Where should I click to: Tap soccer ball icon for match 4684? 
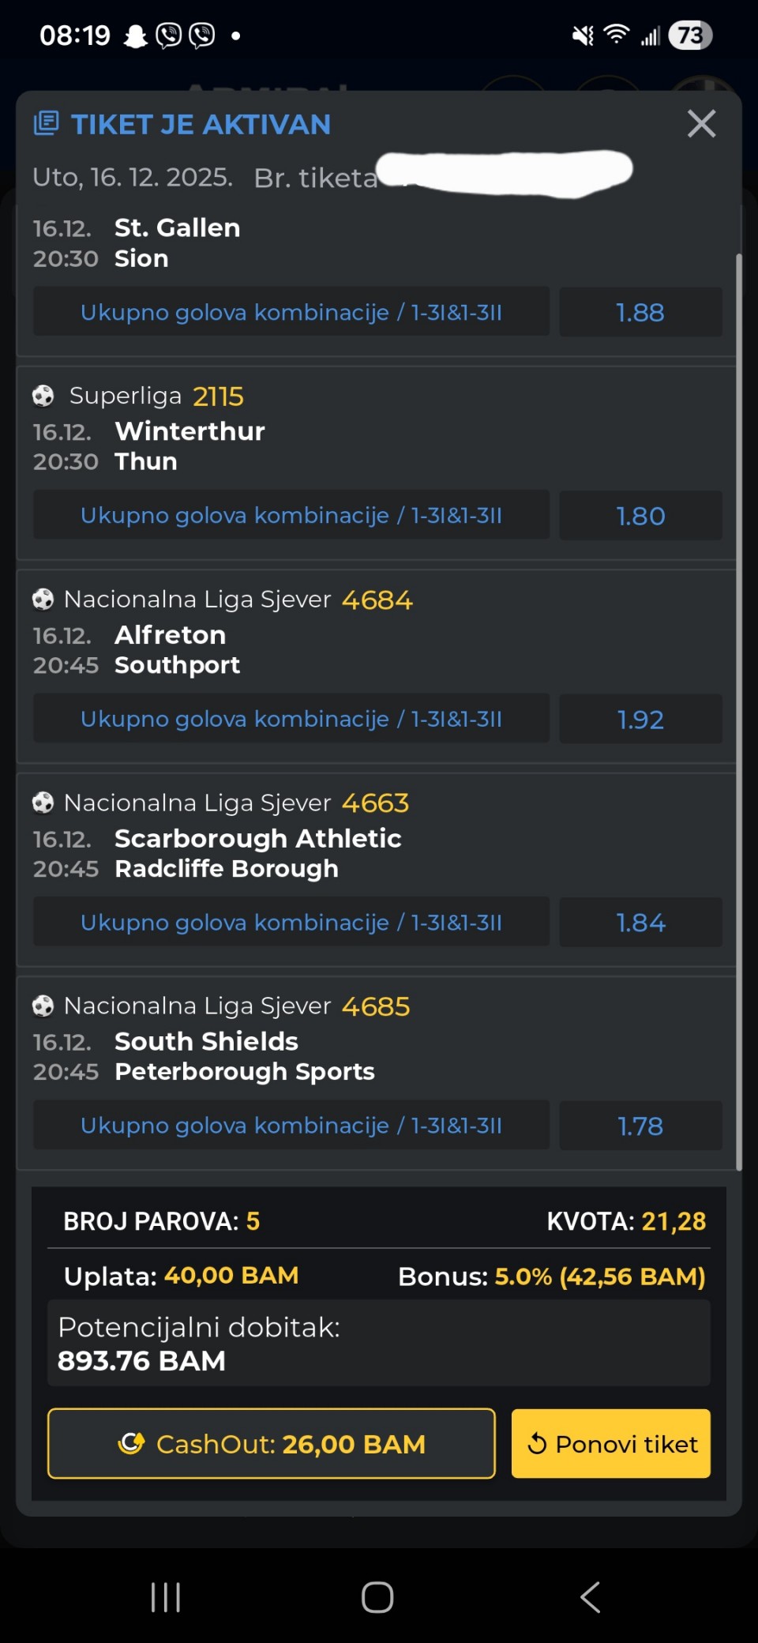coord(43,600)
